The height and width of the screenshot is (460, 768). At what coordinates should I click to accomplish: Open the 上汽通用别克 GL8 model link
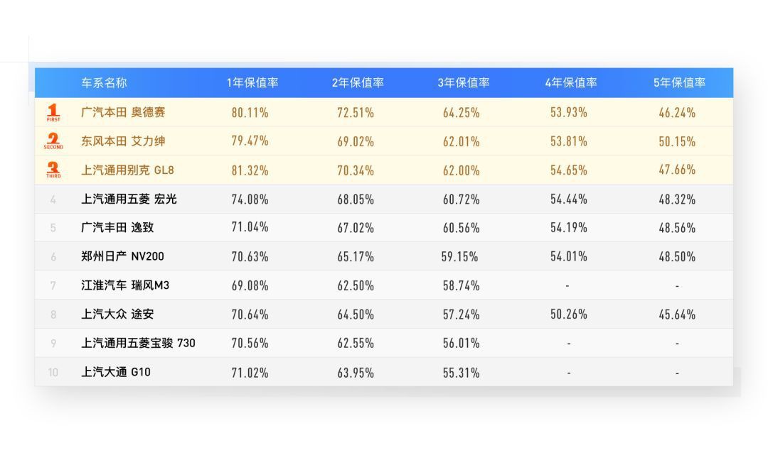[x=127, y=170]
